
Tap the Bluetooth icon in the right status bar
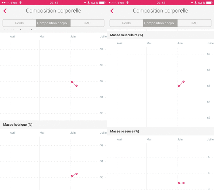click(196, 3)
